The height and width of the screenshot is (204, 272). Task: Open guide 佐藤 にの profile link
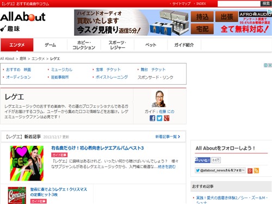[166, 112]
